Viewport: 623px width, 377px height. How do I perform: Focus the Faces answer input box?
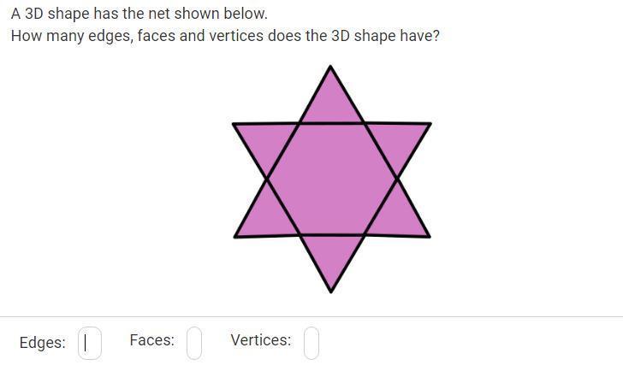(194, 342)
